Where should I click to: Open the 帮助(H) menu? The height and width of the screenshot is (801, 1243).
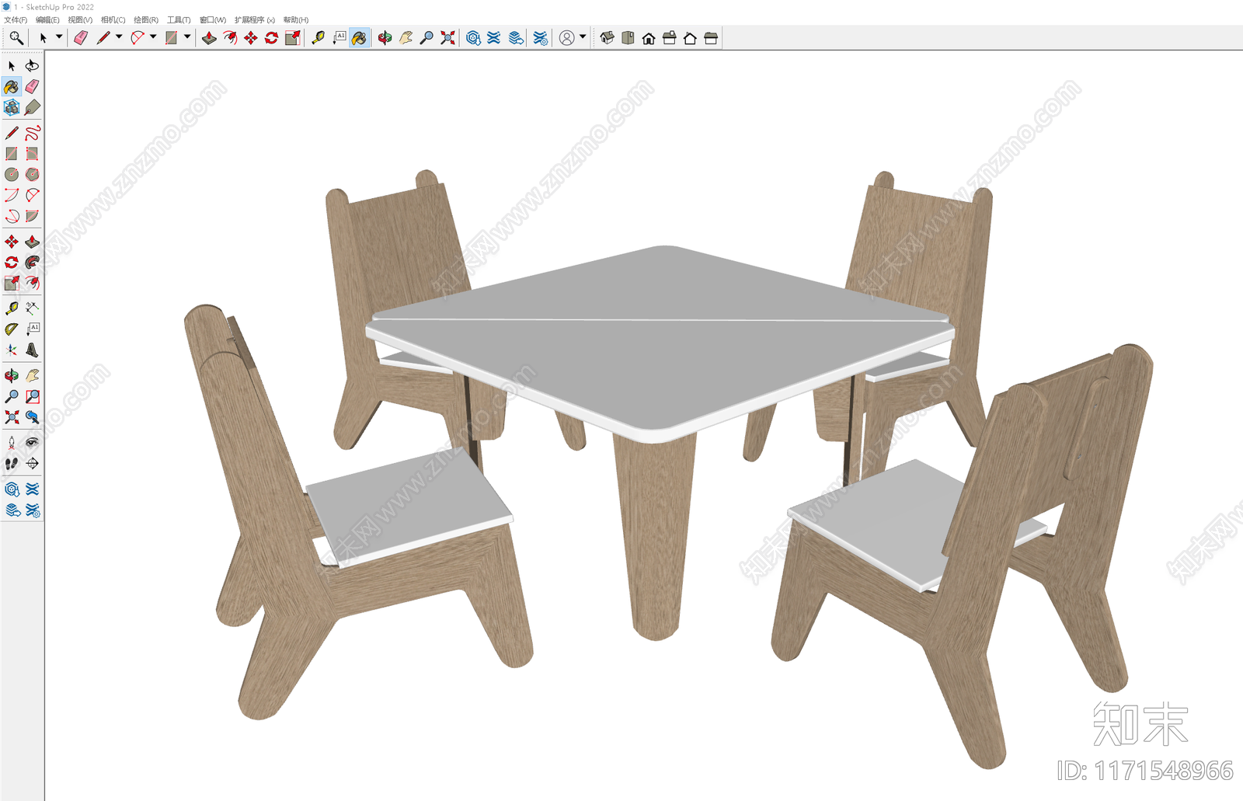[296, 20]
